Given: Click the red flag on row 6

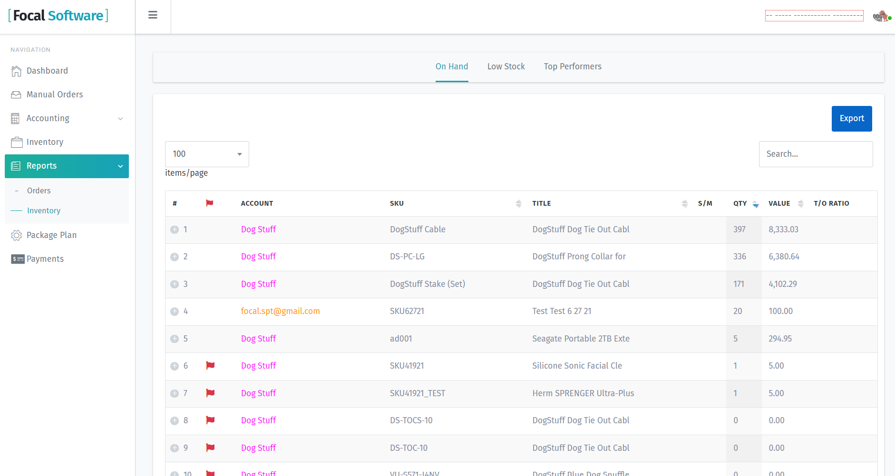Looking at the screenshot, I should [210, 366].
